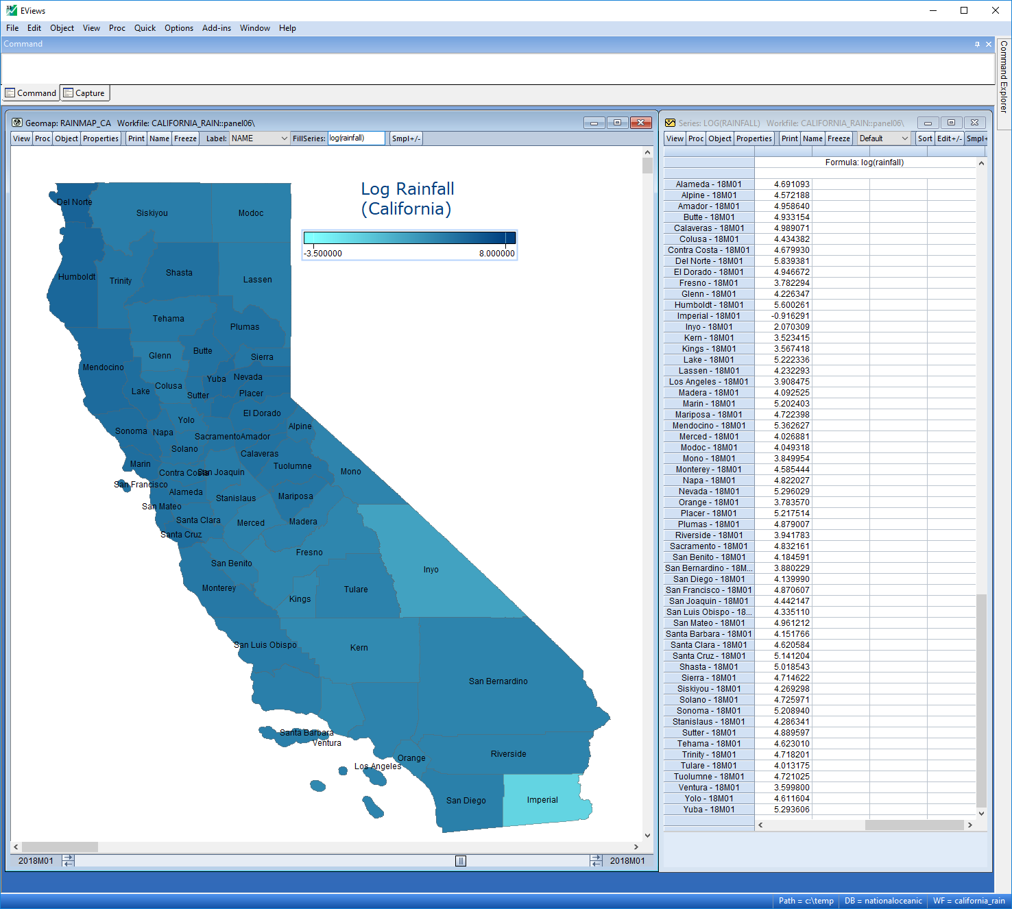The height and width of the screenshot is (909, 1012).
Task: Pin the Command pane using pushpin icon
Action: [977, 44]
